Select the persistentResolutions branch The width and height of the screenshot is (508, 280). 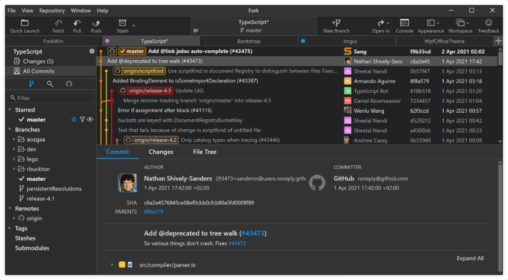[x=54, y=189]
